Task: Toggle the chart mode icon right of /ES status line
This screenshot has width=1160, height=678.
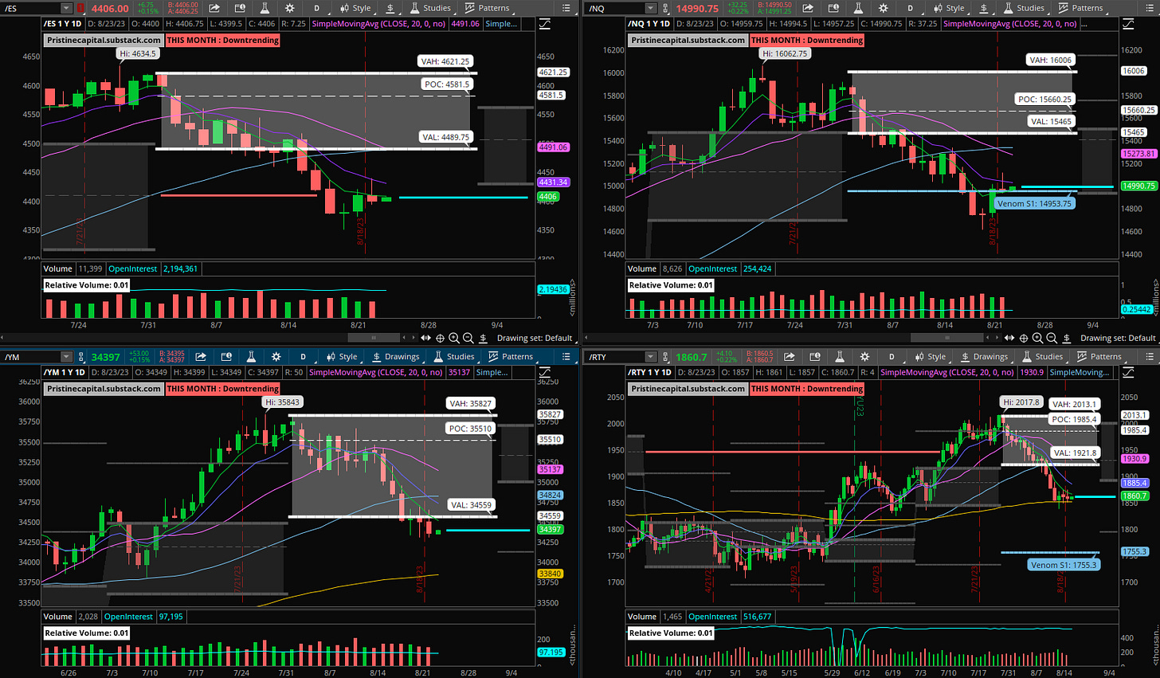Action: pyautogui.click(x=544, y=24)
